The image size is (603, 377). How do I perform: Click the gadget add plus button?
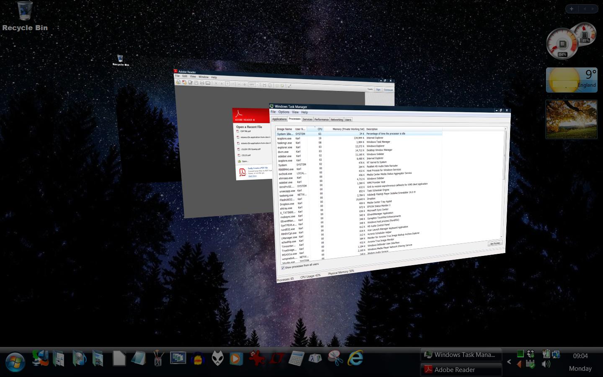coord(572,9)
